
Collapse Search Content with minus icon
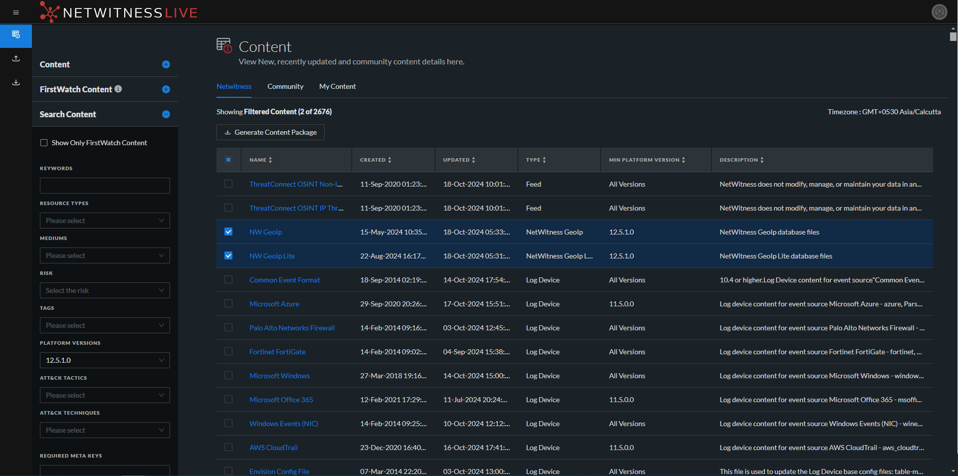click(x=166, y=114)
